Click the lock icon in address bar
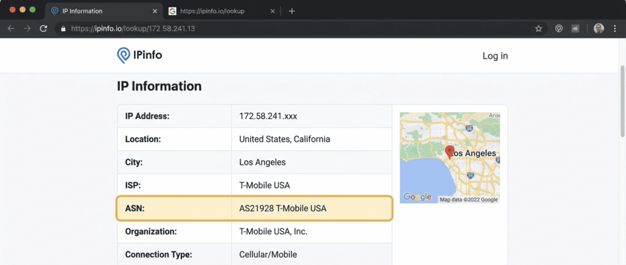 tap(63, 29)
